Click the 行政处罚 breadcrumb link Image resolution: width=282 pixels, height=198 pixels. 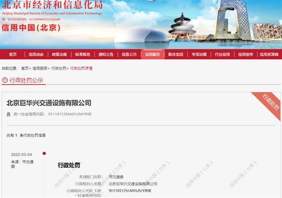coord(58,69)
